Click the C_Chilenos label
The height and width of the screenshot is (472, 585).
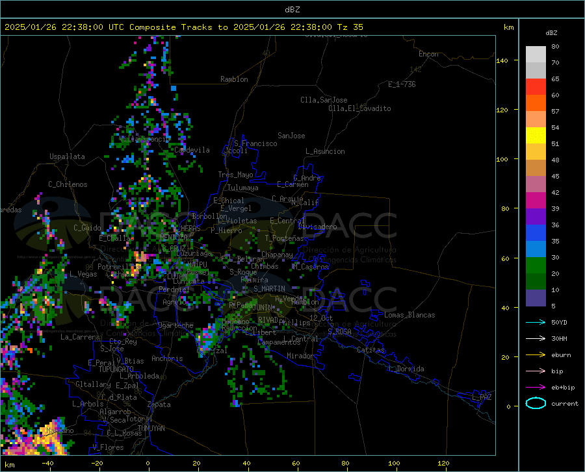[x=68, y=184]
